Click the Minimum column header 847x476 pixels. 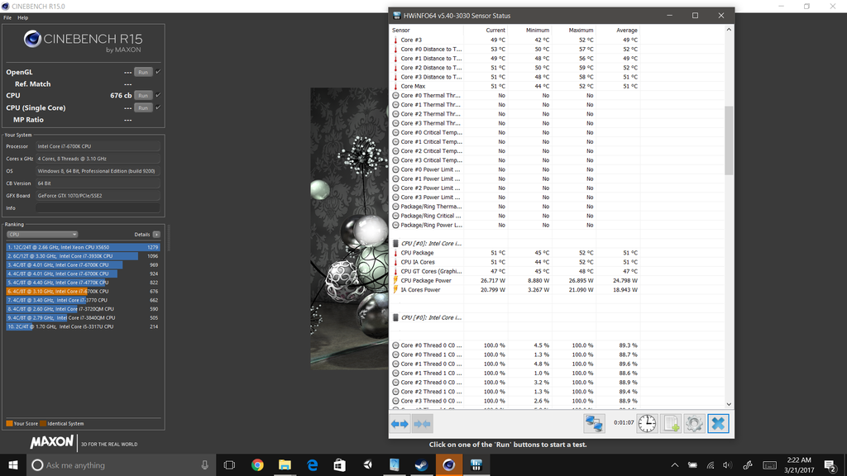[x=538, y=31]
